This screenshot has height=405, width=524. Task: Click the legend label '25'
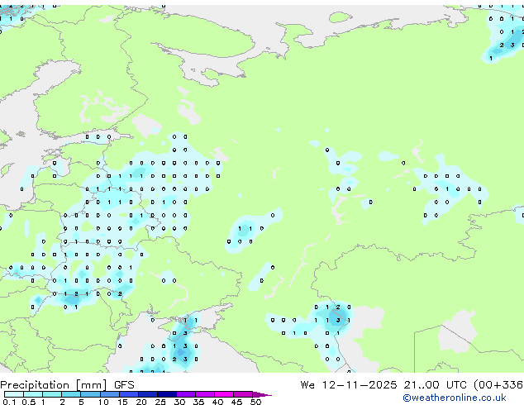pos(160,402)
